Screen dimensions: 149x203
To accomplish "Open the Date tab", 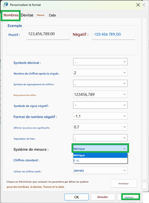I will point(53,15).
